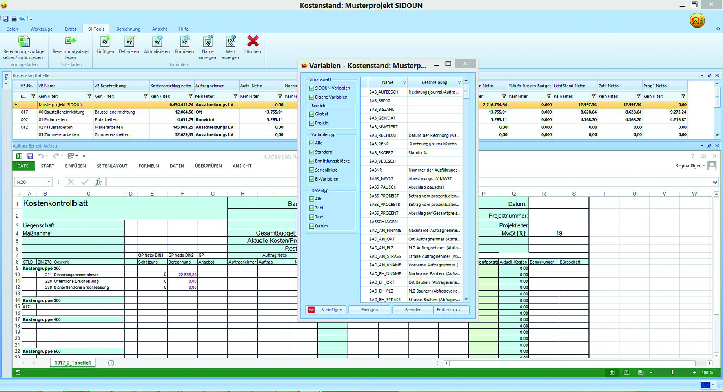Viewport: 723px width, 392px height.
Task: Open the Name Box dropdown showing H20
Action: (x=49, y=182)
